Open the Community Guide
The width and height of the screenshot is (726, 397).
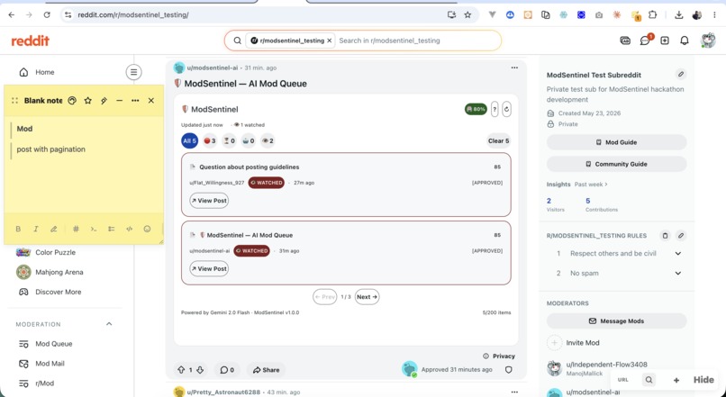point(616,164)
